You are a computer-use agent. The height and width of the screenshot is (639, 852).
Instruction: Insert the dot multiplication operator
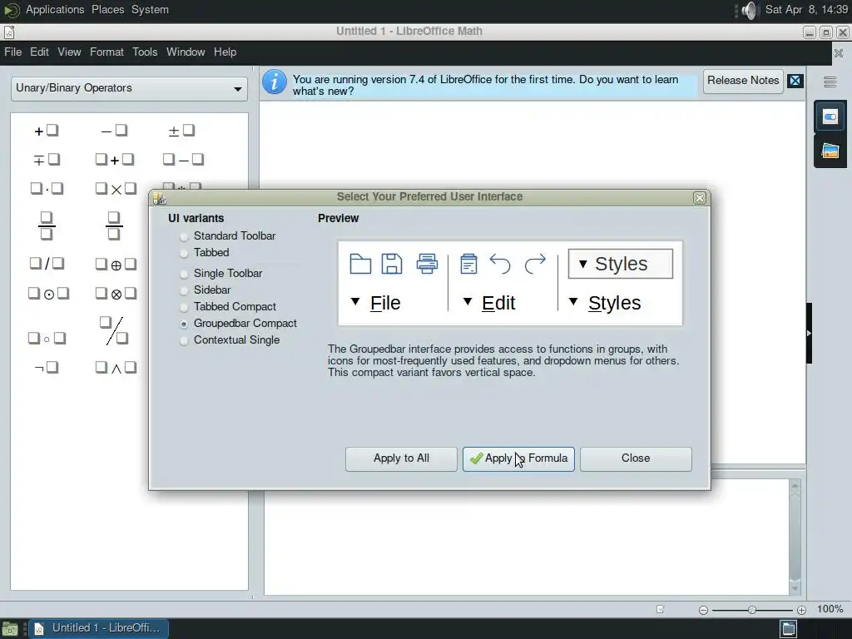click(47, 189)
